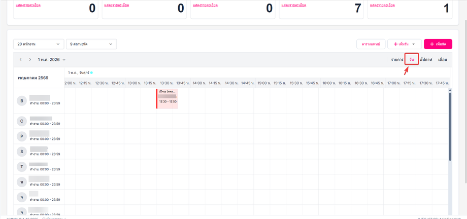467x219 pixels.
Task: Select the highlighted วัน day view tab
Action: pyautogui.click(x=412, y=59)
